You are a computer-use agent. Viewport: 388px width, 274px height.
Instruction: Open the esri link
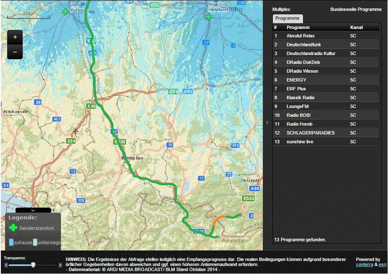[382, 265]
